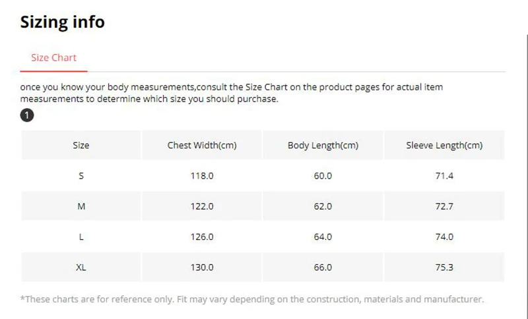Click the S size row label

coord(81,176)
